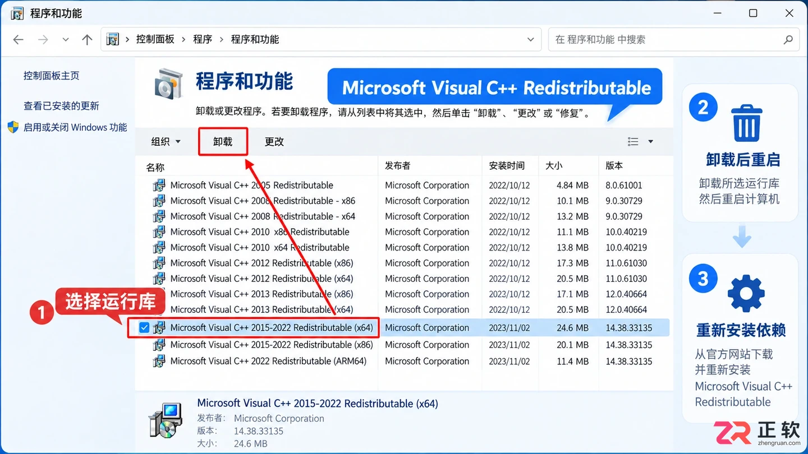Click the 24.6 MB cell in the selected row
This screenshot has height=454, width=808.
coord(572,328)
